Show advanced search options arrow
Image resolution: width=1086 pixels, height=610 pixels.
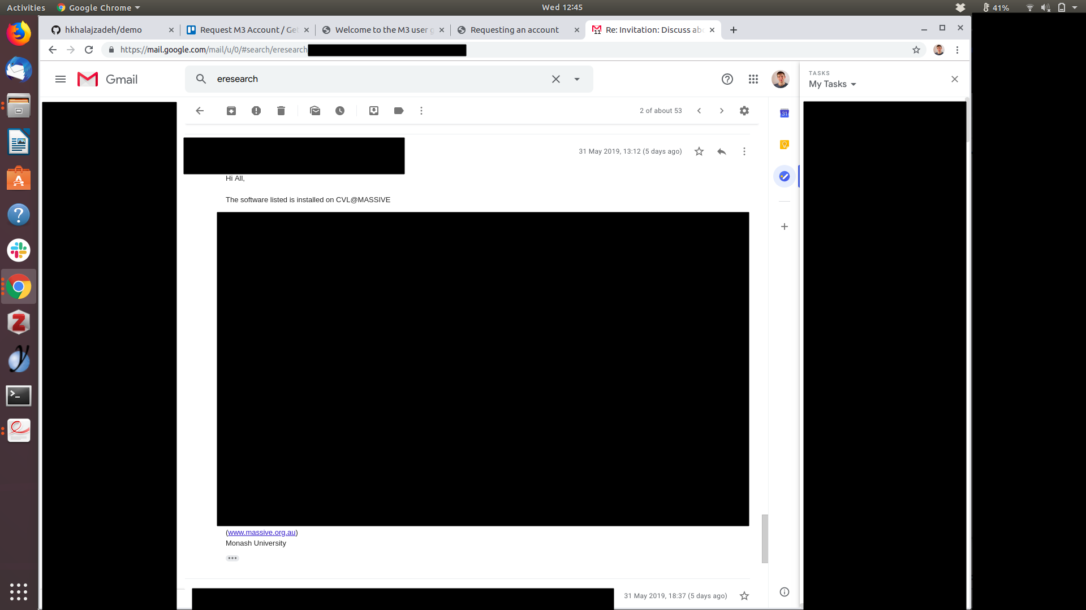(x=577, y=79)
